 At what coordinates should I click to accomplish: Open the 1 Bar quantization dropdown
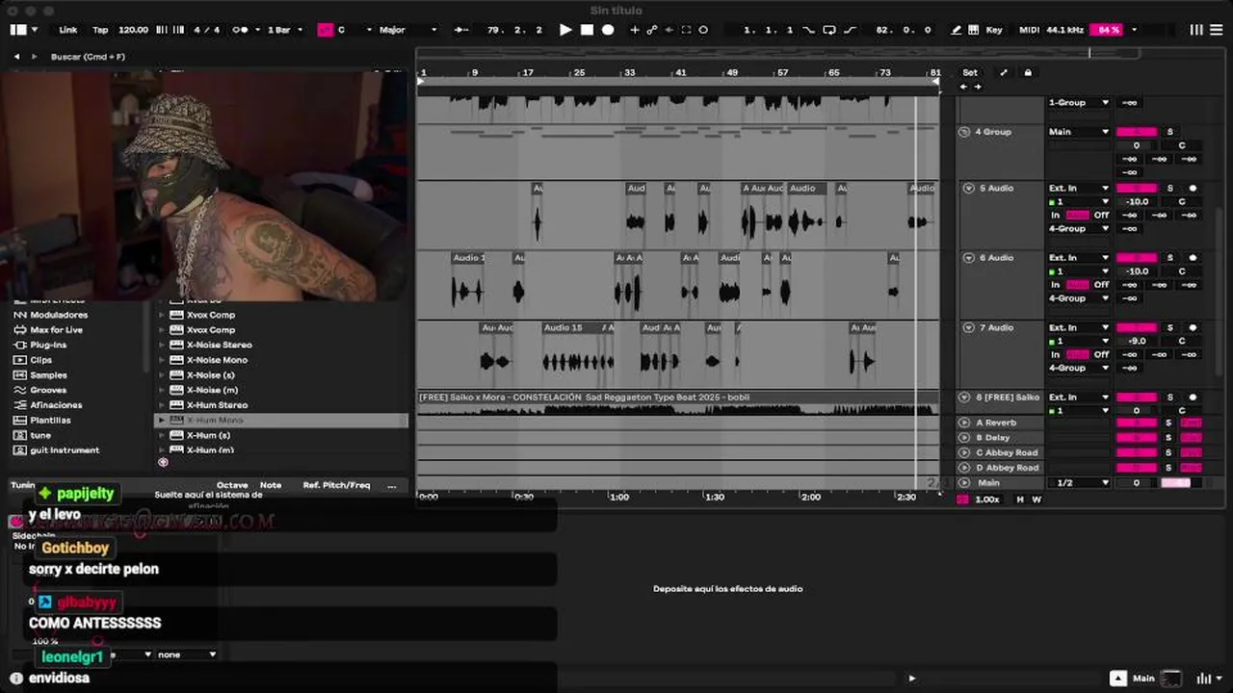pos(285,30)
